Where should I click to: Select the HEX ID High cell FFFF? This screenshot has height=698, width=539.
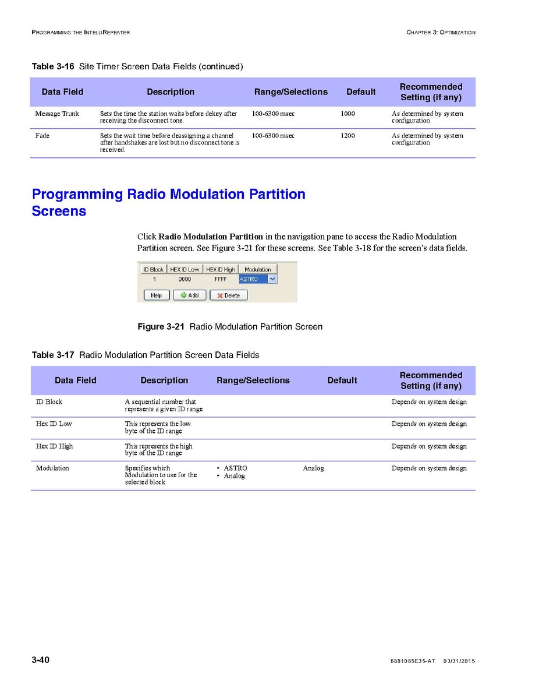pyautogui.click(x=221, y=280)
